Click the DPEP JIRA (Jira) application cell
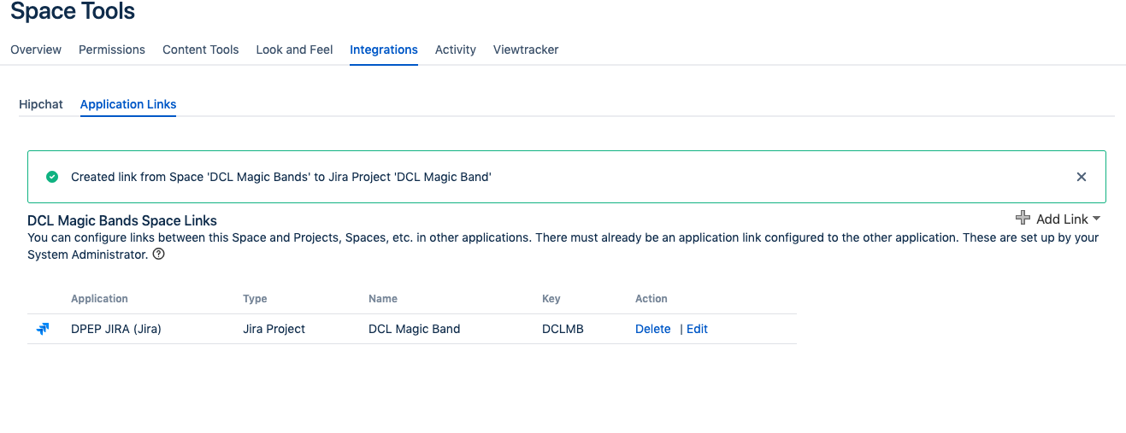The image size is (1126, 433). click(116, 329)
